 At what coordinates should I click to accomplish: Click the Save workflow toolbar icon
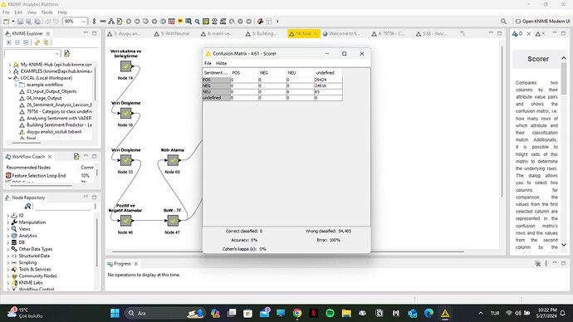20,22
